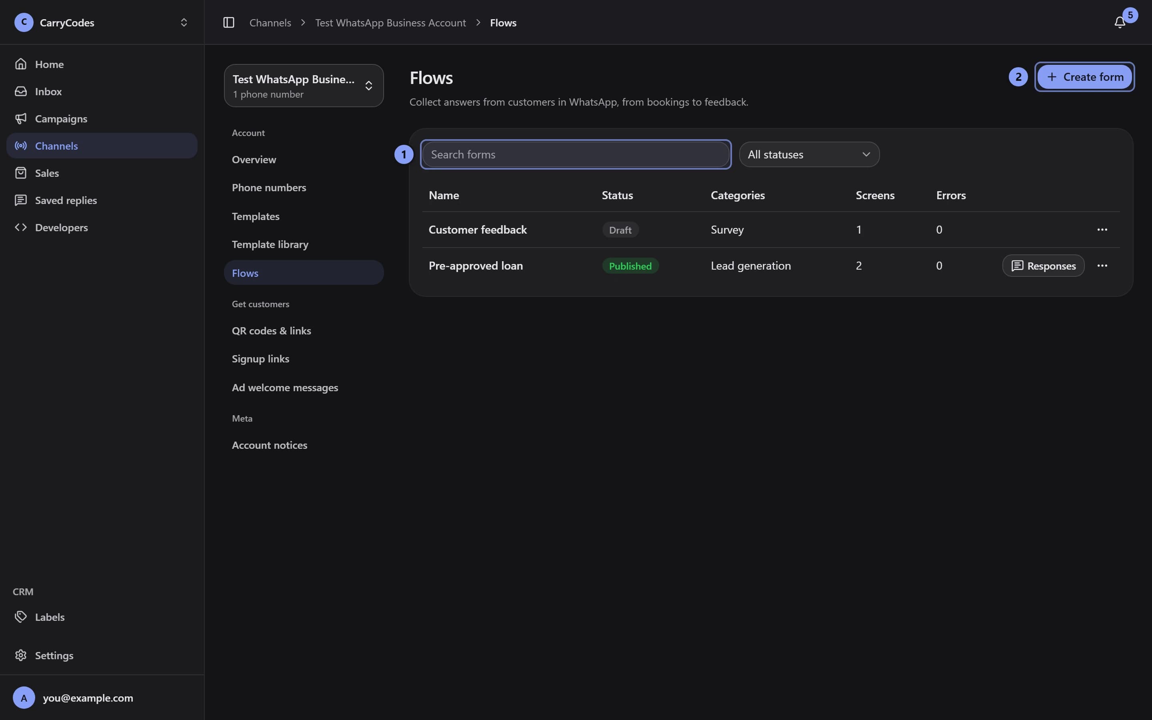Click the Channels broadcast icon
1152x720 pixels.
(x=20, y=145)
